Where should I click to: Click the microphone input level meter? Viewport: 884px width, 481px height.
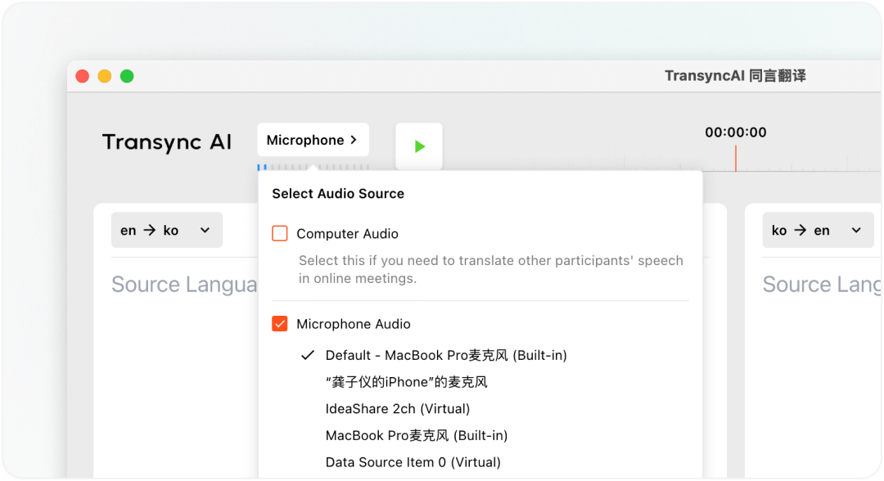313,167
